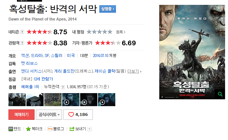Share to 밴드 via the band icon
228x140 pixels.
click(x=11, y=129)
